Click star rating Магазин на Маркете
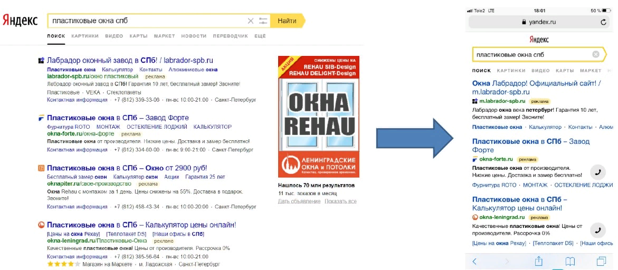The height and width of the screenshot is (270, 618). 63,264
